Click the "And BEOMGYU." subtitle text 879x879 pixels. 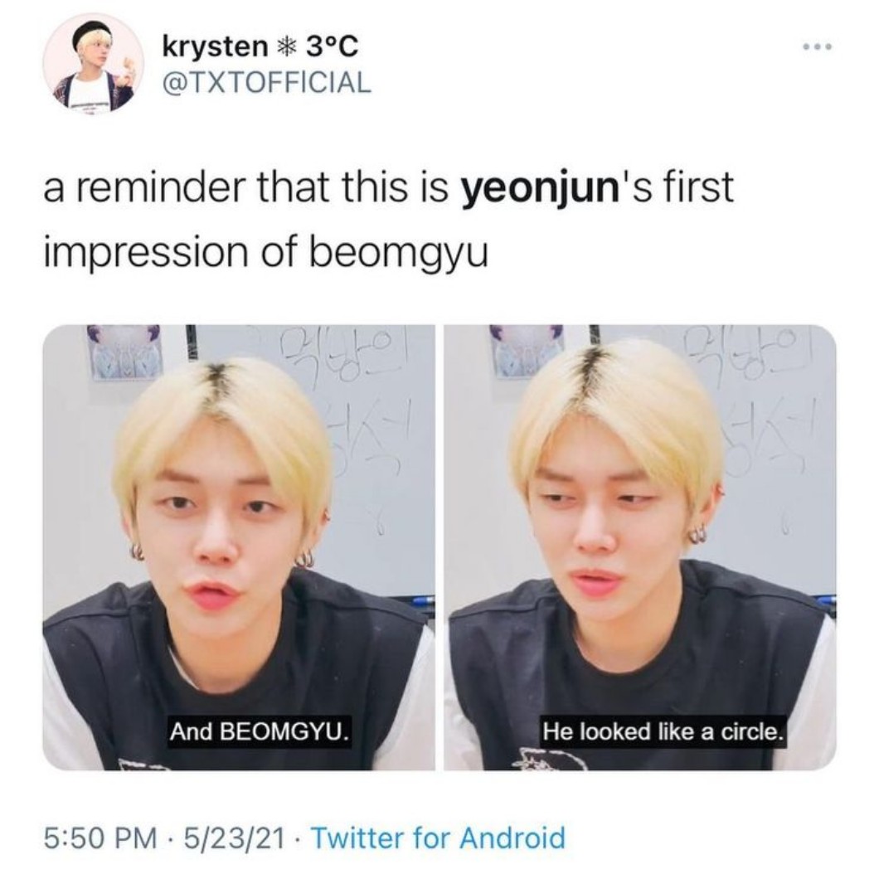(x=260, y=731)
